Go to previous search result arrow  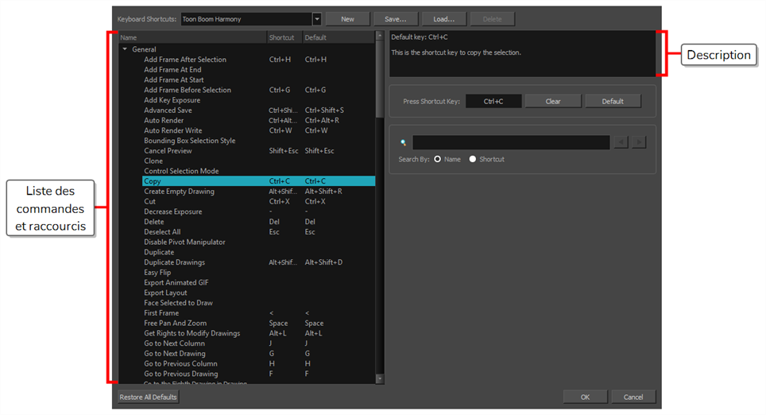pos(621,142)
